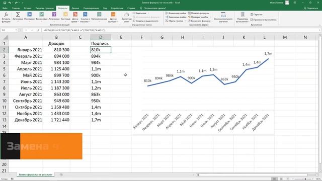Toggle Show Formulas
This screenshot has height=181, width=322.
199,13
